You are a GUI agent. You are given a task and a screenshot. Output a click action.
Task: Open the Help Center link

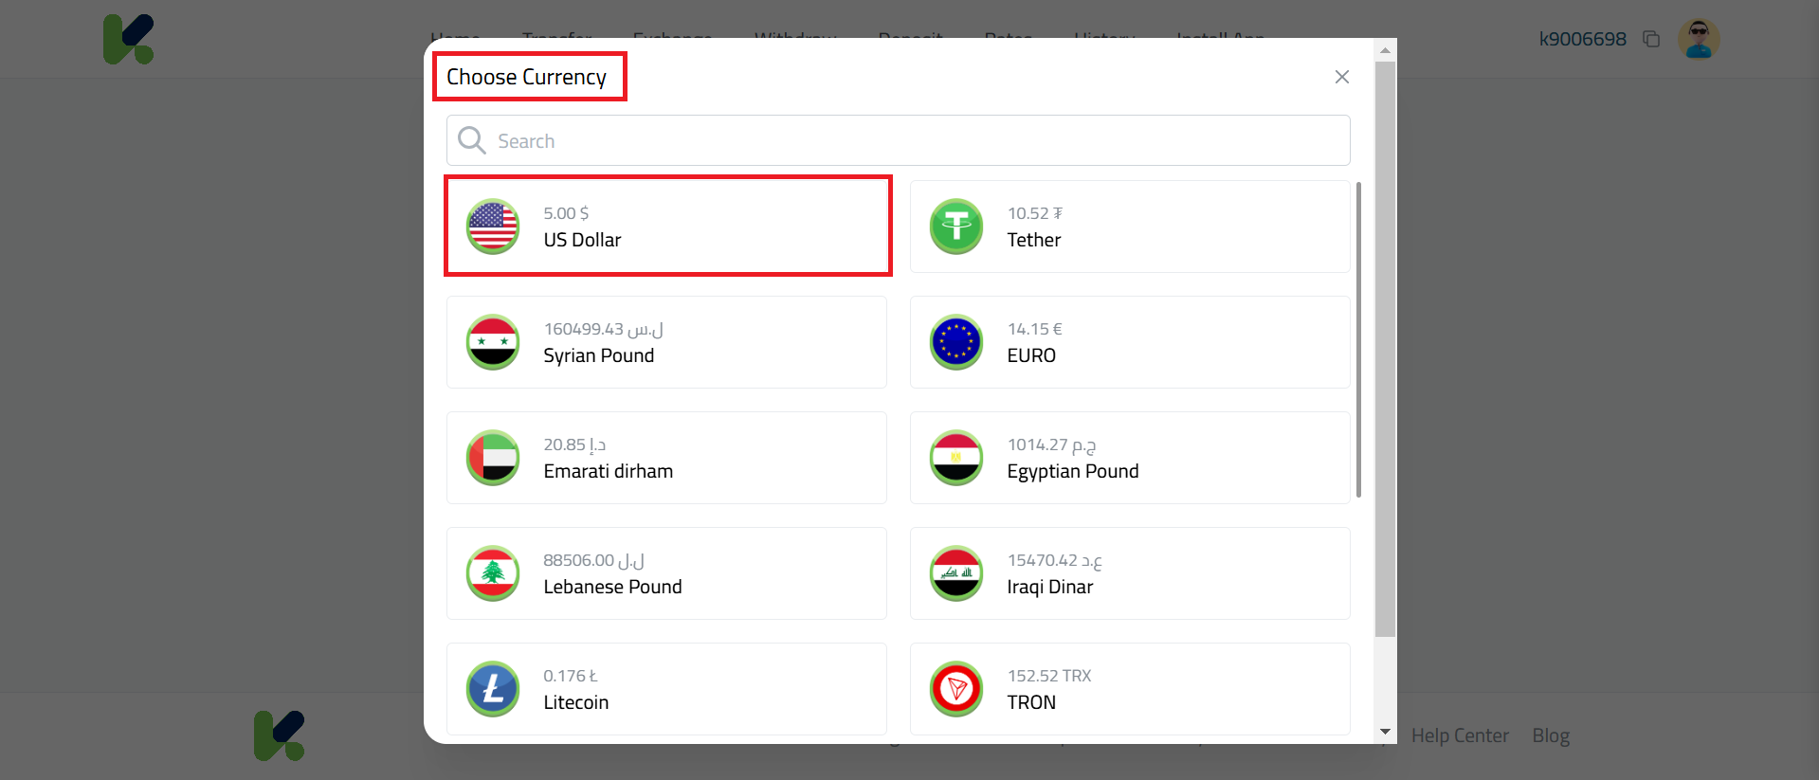1460,735
